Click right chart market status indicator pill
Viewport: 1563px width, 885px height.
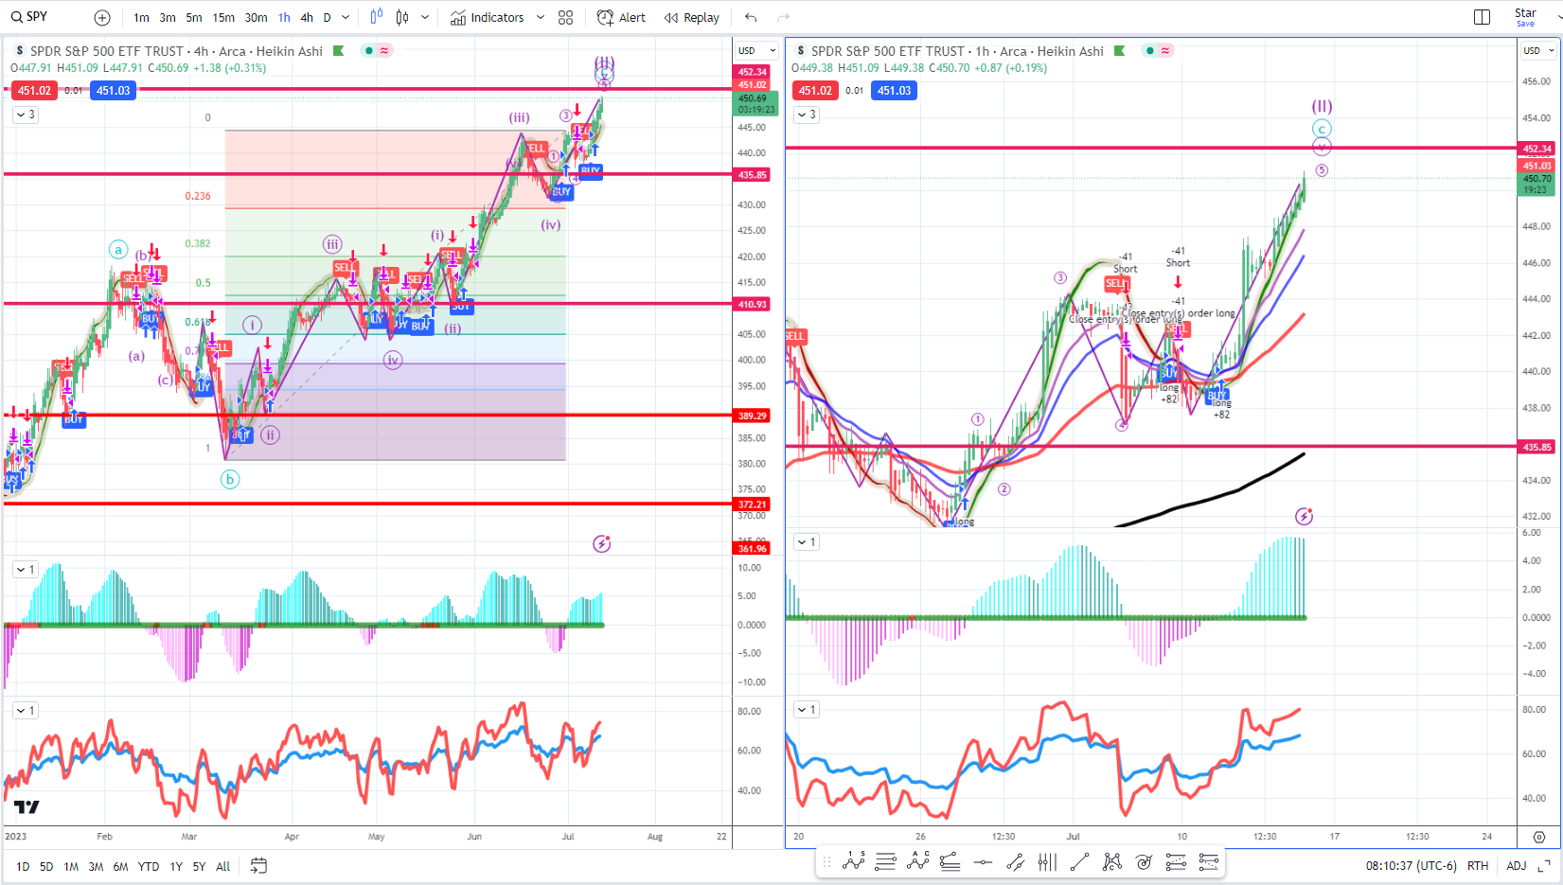tap(1158, 51)
